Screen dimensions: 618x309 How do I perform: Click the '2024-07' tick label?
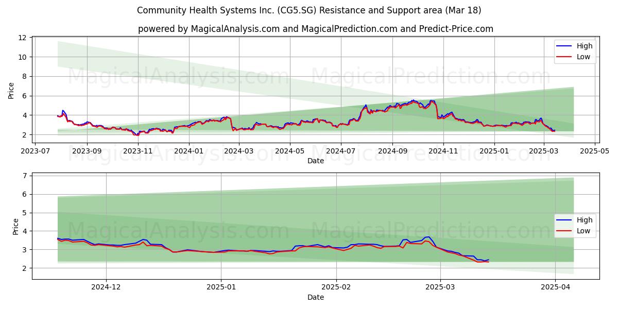pyautogui.click(x=340, y=151)
